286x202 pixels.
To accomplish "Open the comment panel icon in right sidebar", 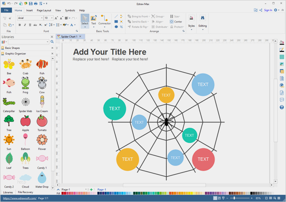I will point(282,100).
